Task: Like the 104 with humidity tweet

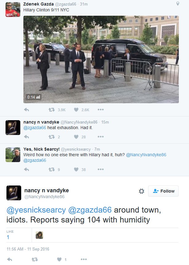Action: tap(59, 259)
